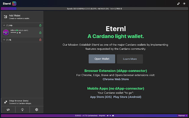Open the Play Store (Android) link
Image resolution: width=189 pixels, height=118 pixels.
coord(127,97)
